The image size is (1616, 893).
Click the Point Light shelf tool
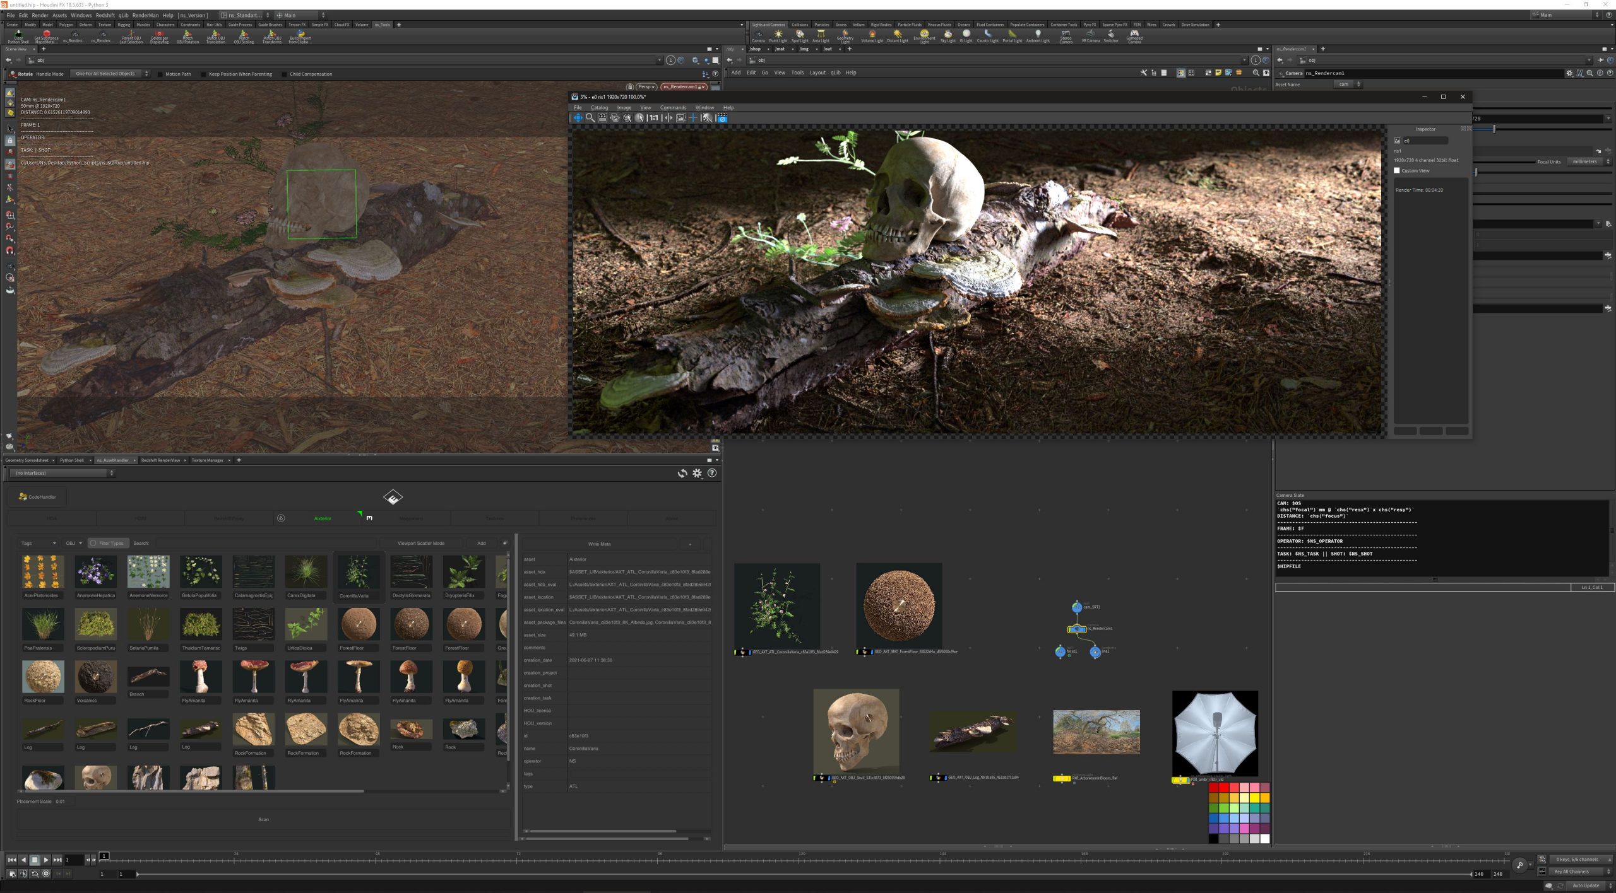click(778, 35)
